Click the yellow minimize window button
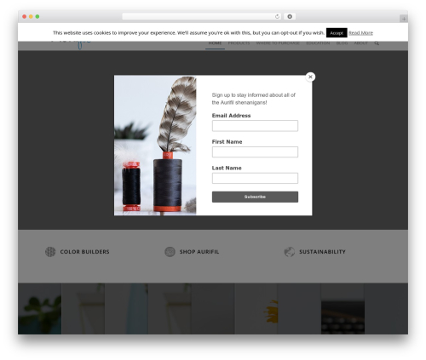Viewport: 426px width, 360px height. pos(31,16)
